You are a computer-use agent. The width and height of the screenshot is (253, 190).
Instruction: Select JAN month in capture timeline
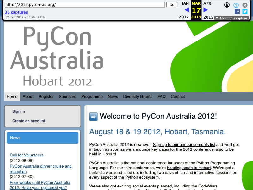(185, 3)
